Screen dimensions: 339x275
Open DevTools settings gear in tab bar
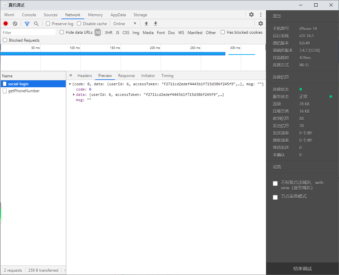251,15
